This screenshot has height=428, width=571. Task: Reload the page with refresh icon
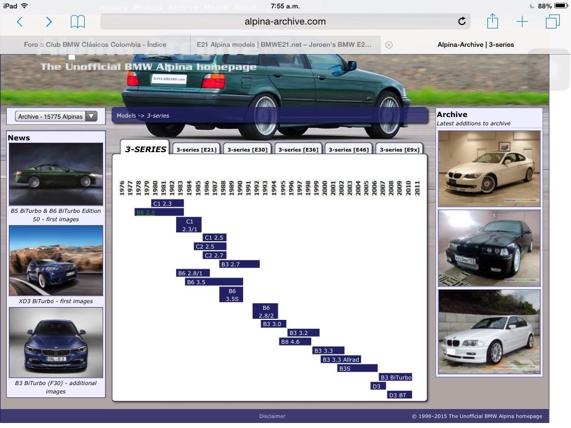(x=462, y=21)
